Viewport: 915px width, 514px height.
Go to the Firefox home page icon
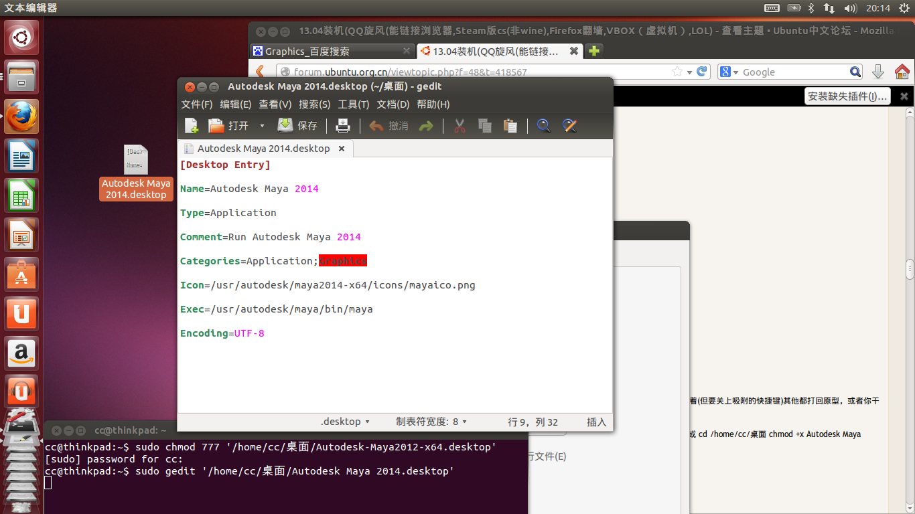click(902, 72)
